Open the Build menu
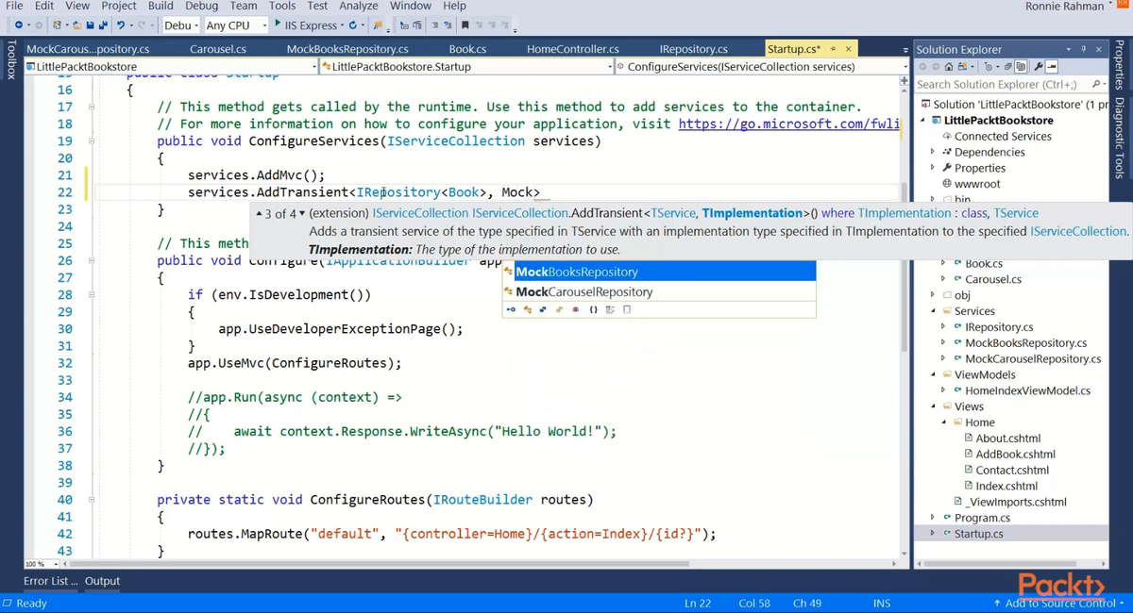The height and width of the screenshot is (613, 1133). [x=161, y=6]
